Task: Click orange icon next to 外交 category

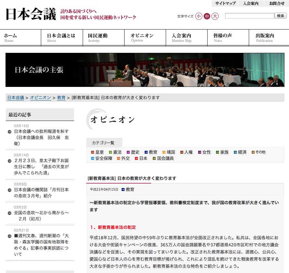Action: [x=118, y=159]
